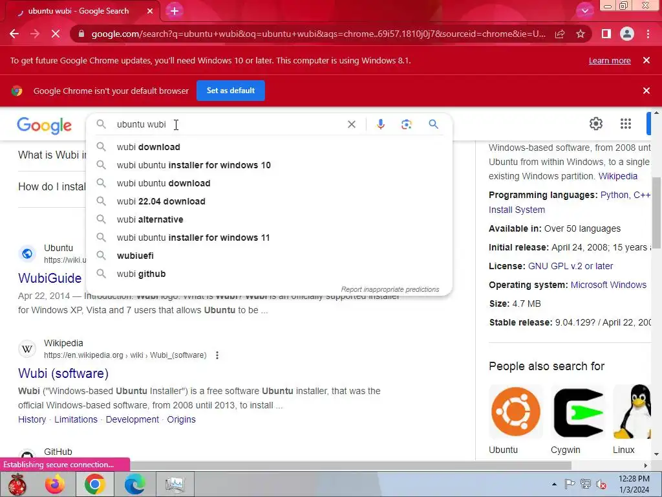This screenshot has height=497, width=662.
Task: Click Set as default button
Action: [x=231, y=91]
